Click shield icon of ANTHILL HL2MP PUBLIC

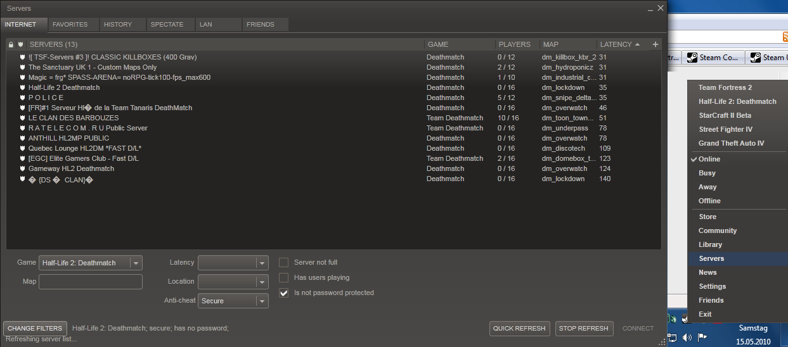(x=22, y=138)
